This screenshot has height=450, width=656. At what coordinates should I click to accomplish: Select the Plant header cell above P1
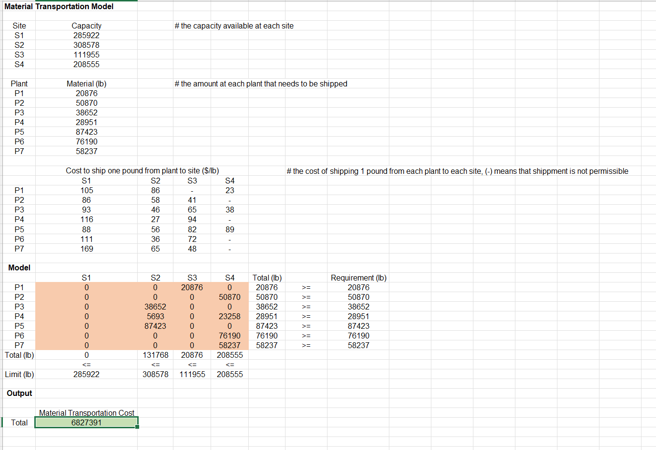pos(19,84)
